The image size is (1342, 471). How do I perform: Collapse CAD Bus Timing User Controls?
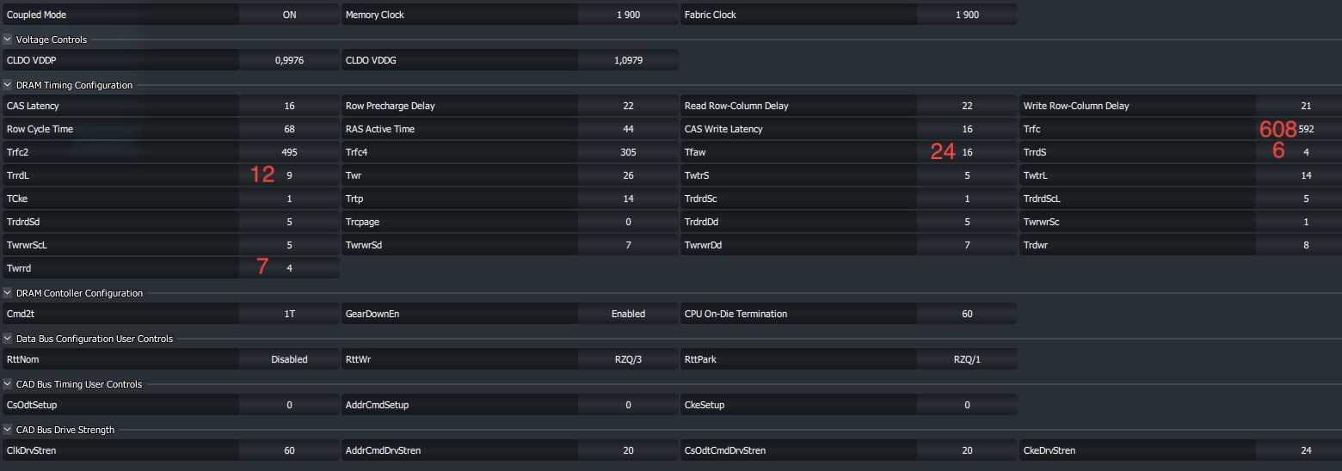pos(8,384)
